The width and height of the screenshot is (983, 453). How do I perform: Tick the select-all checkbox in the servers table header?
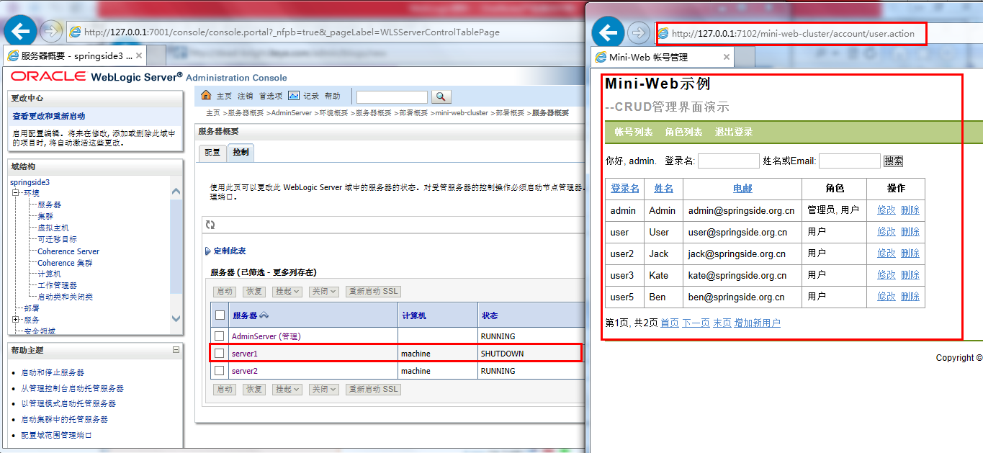[x=220, y=315]
